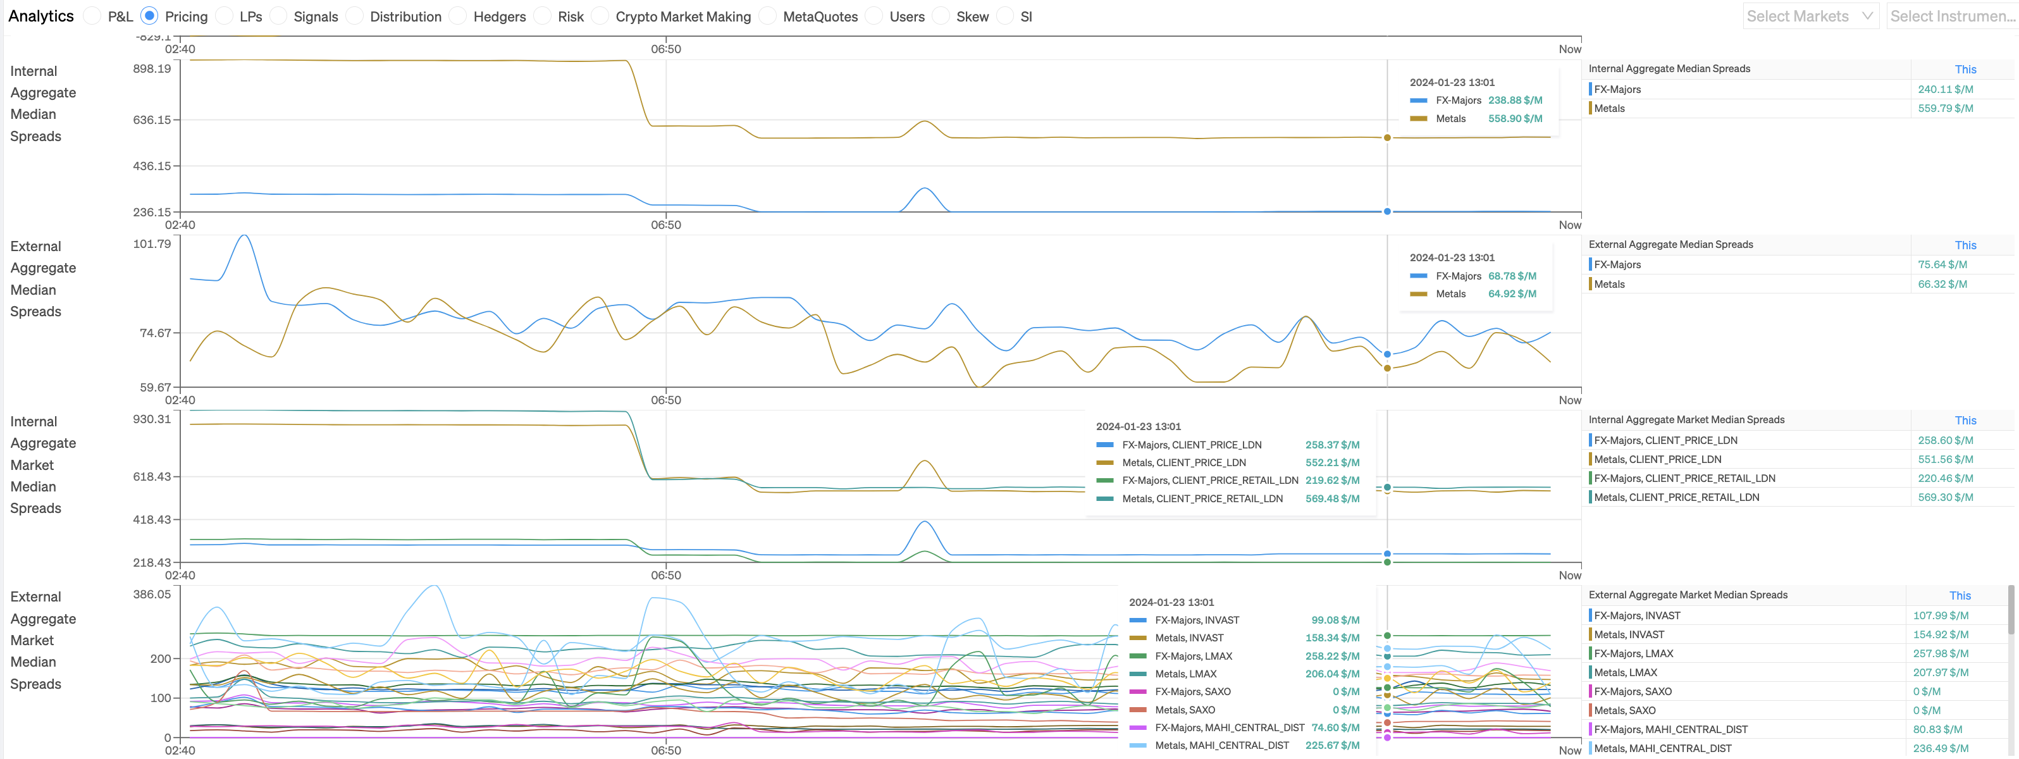The image size is (2019, 759).
Task: Select the Crypto Market Making radio button
Action: (x=600, y=16)
